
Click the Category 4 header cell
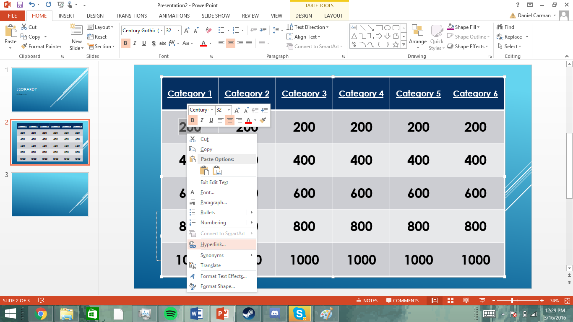point(361,93)
